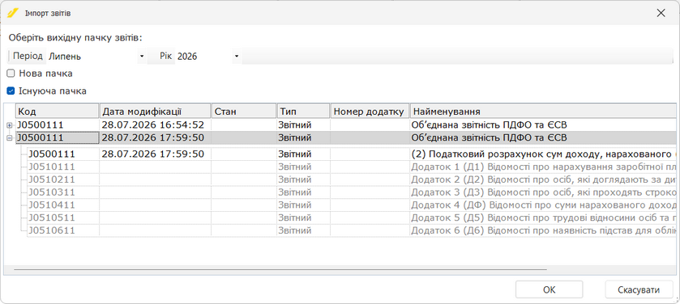680x304 pixels.
Task: Open the Період dropdown showing Липень
Action: coord(141,57)
